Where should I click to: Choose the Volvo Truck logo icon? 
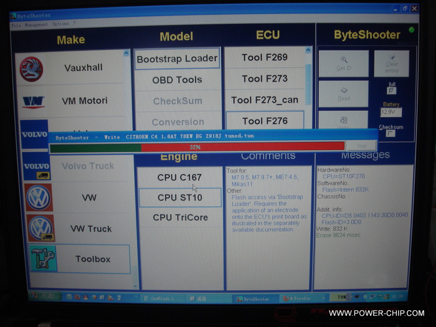36,167
